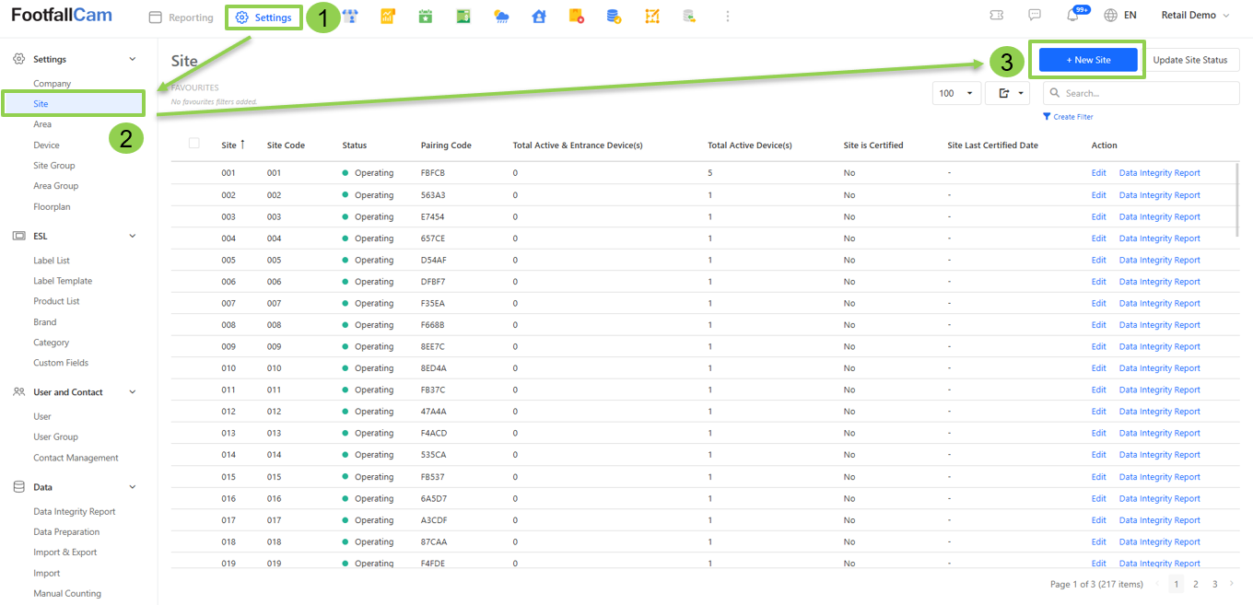The width and height of the screenshot is (1253, 605).
Task: Click the Update Site Status button
Action: coord(1190,60)
